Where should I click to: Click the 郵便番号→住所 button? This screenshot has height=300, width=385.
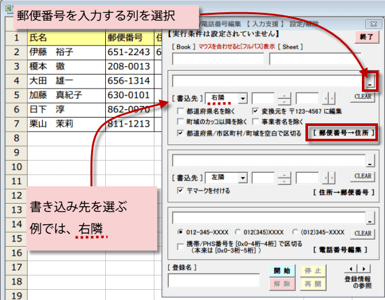343,133
